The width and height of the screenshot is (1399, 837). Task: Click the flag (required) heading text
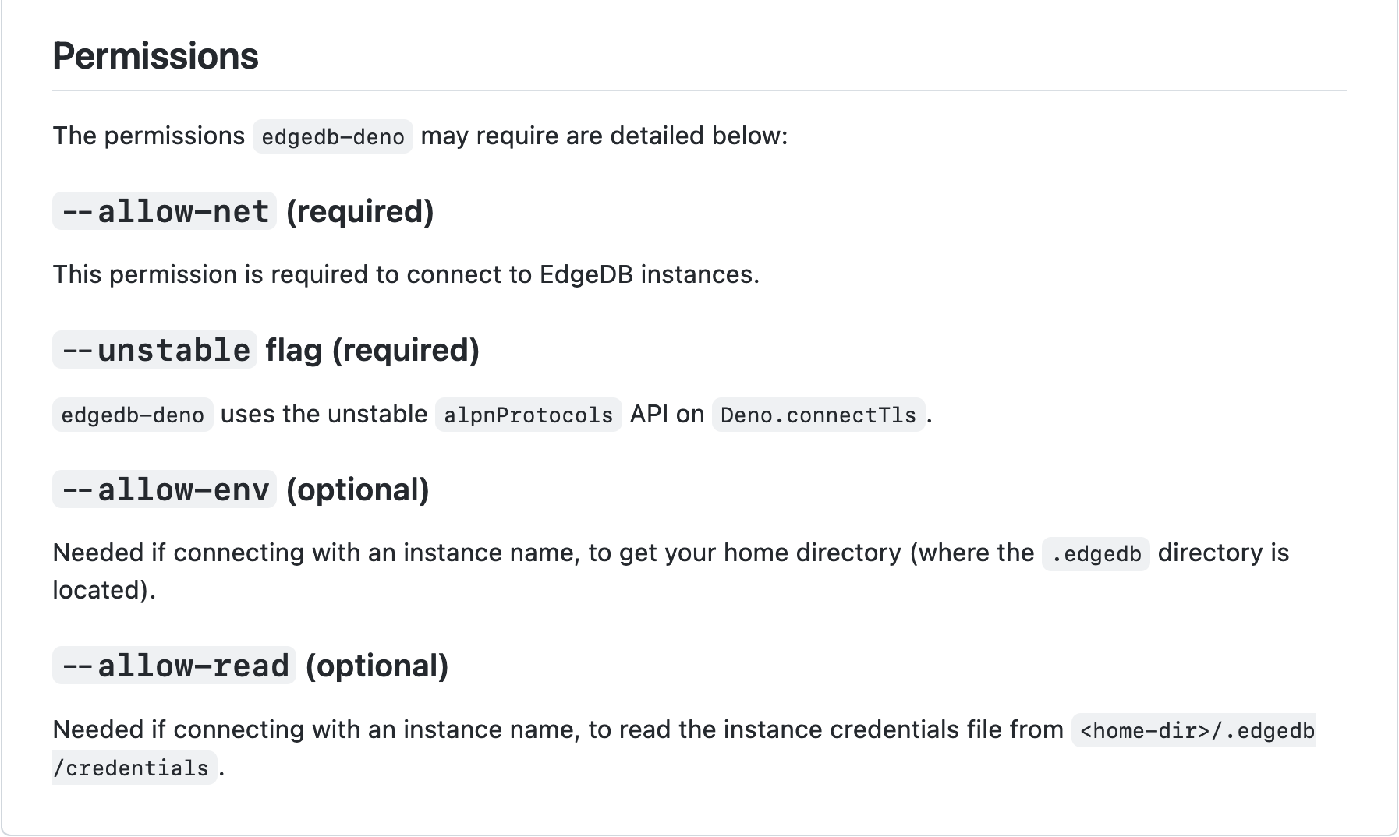coord(372,350)
